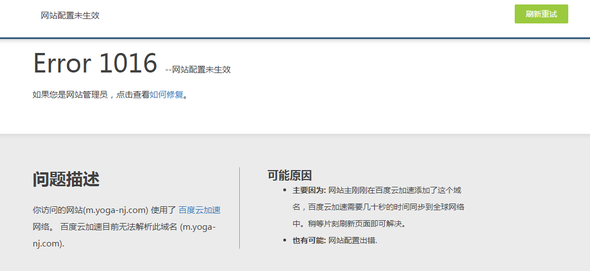Image resolution: width=590 pixels, height=271 pixels.
Task: Select the 可能原因 heading
Action: (x=289, y=176)
